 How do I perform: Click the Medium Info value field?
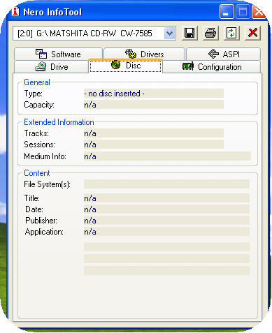[x=167, y=156]
